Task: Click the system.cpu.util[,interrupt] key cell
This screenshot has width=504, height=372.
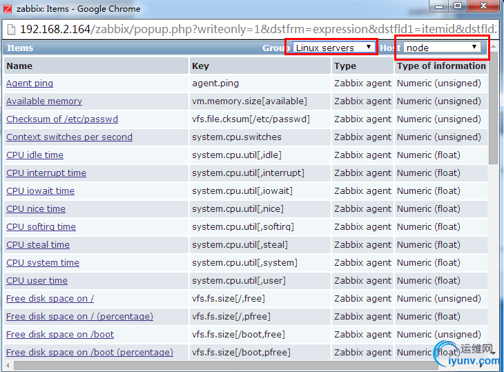Action: point(260,173)
